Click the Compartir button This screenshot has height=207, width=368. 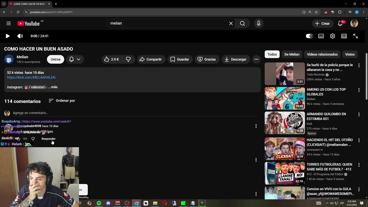coord(151,59)
